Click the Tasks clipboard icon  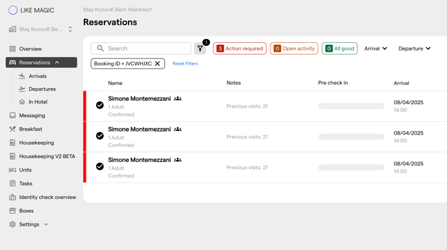(x=12, y=183)
